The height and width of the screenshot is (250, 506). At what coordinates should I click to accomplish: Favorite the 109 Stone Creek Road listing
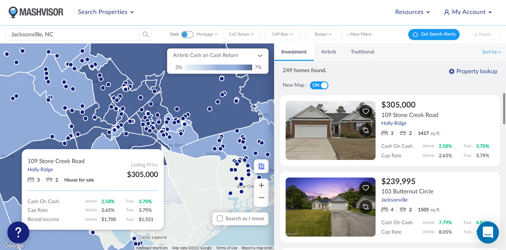click(x=366, y=111)
